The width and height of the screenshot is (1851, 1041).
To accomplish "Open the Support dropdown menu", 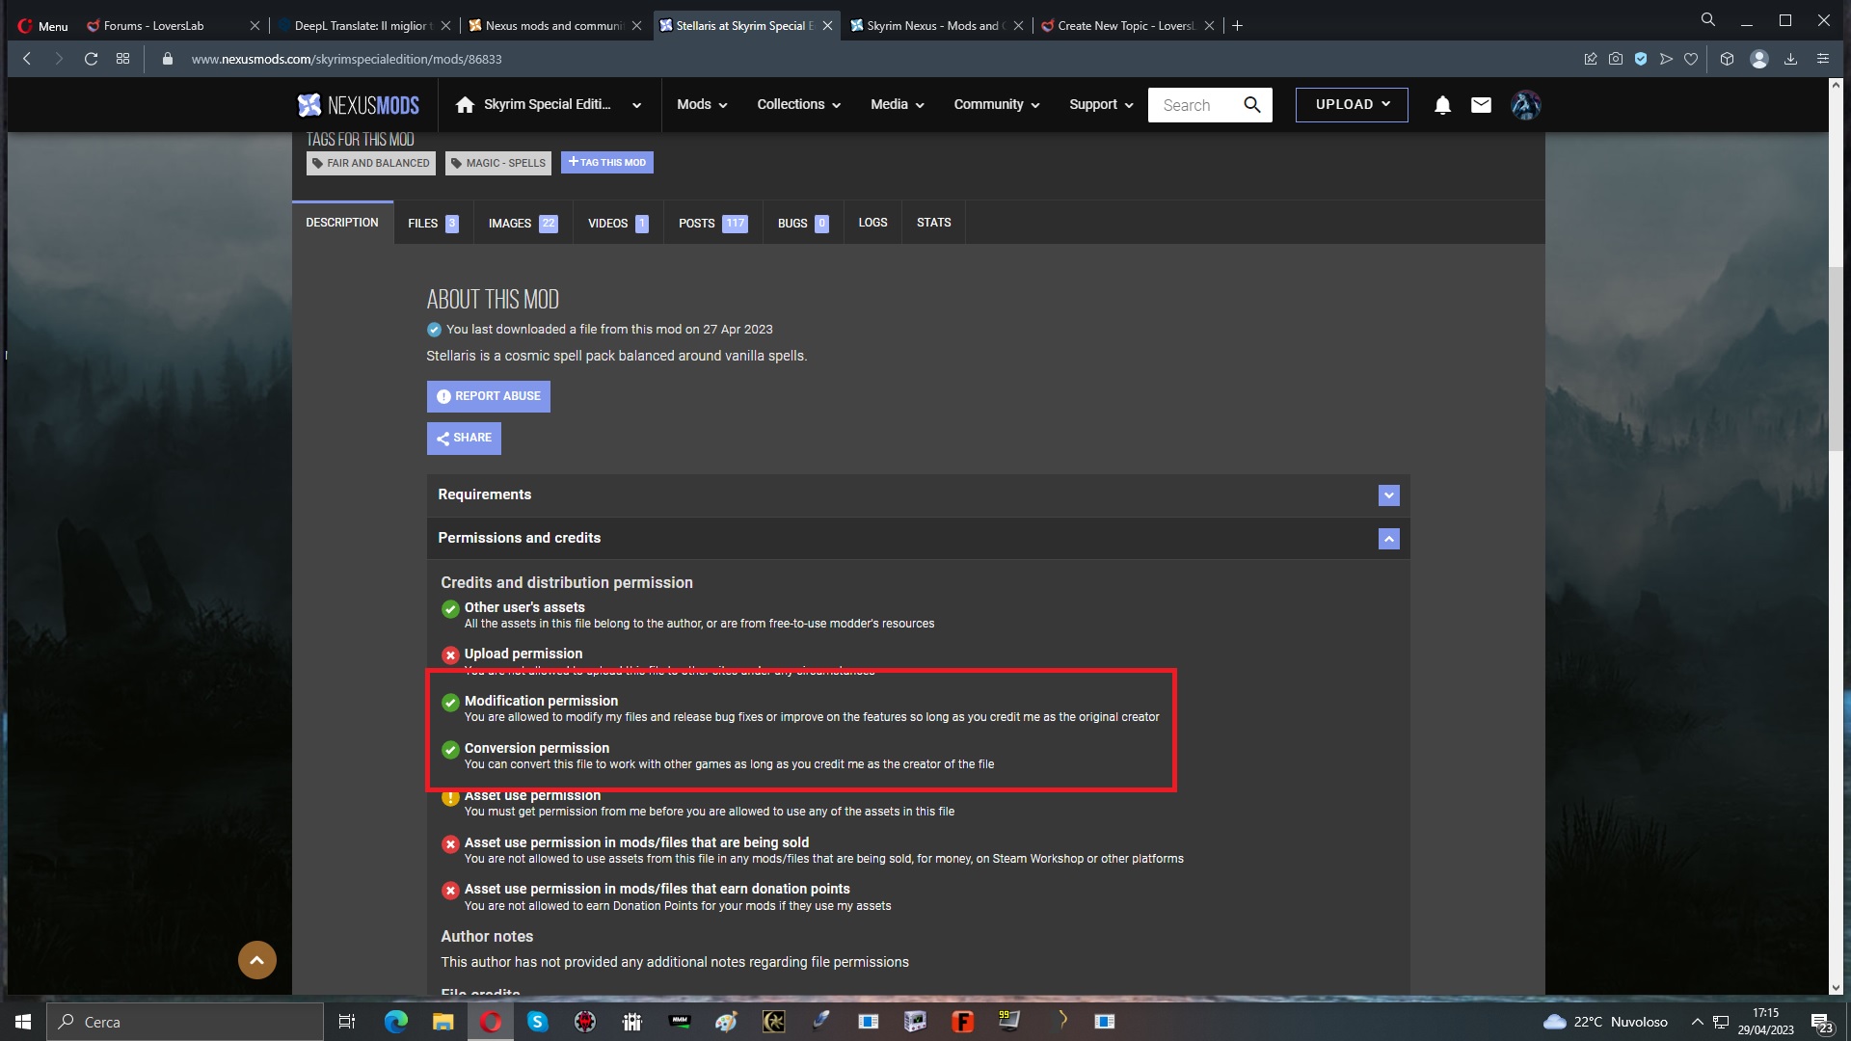I will pos(1101,105).
